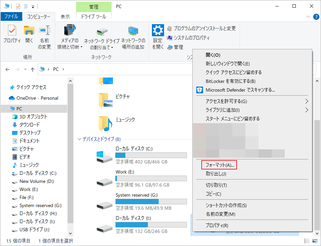
Task: Click Uninstall or change a program (プログラムのアンインストールと変更)
Action: coord(202,29)
